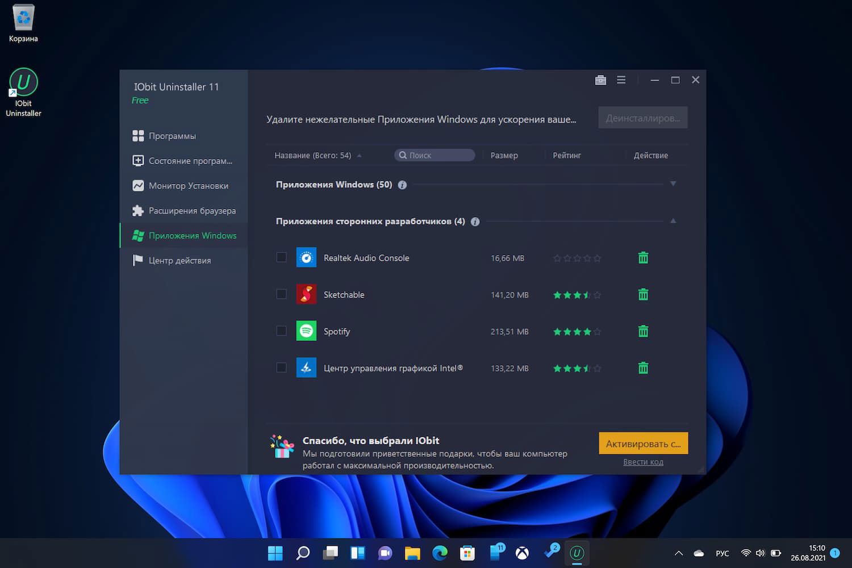Click the Размер column header
This screenshot has height=568, width=852.
(x=504, y=156)
